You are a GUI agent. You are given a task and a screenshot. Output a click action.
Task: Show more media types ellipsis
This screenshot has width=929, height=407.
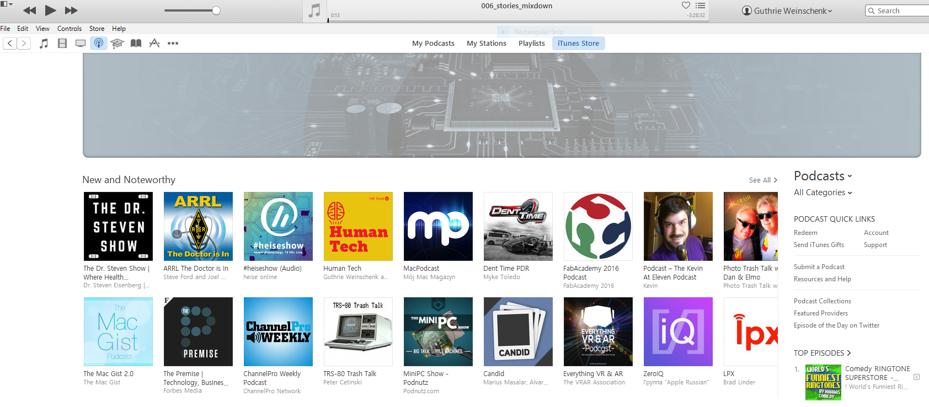pos(173,44)
